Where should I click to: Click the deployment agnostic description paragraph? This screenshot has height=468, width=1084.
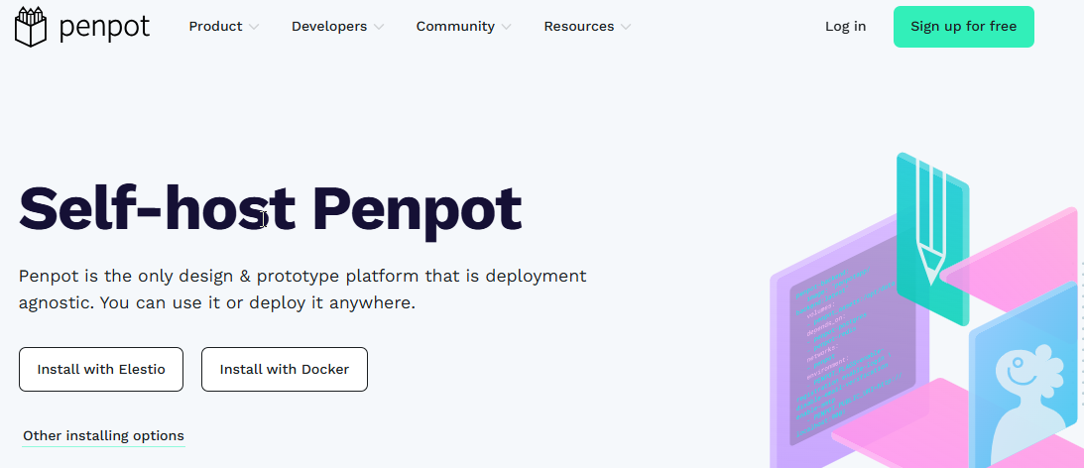point(302,290)
